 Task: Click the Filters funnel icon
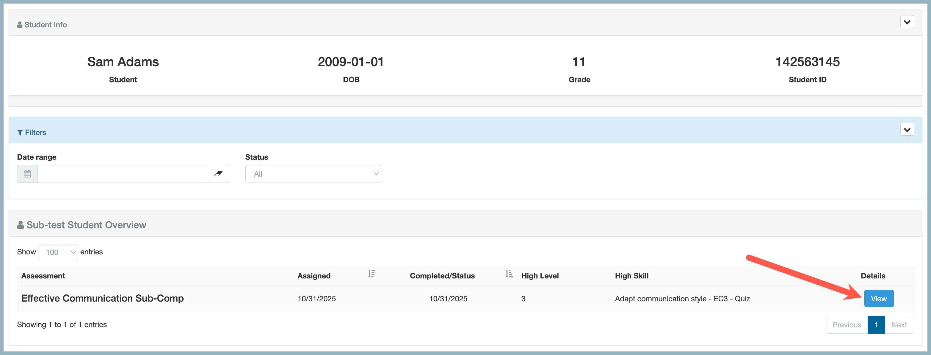click(x=20, y=133)
